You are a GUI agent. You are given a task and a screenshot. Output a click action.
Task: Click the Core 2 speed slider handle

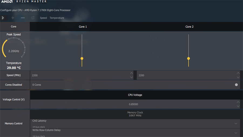click(188, 58)
